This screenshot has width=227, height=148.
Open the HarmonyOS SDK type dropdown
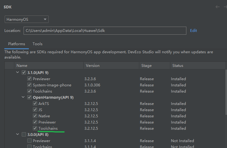coord(27,20)
